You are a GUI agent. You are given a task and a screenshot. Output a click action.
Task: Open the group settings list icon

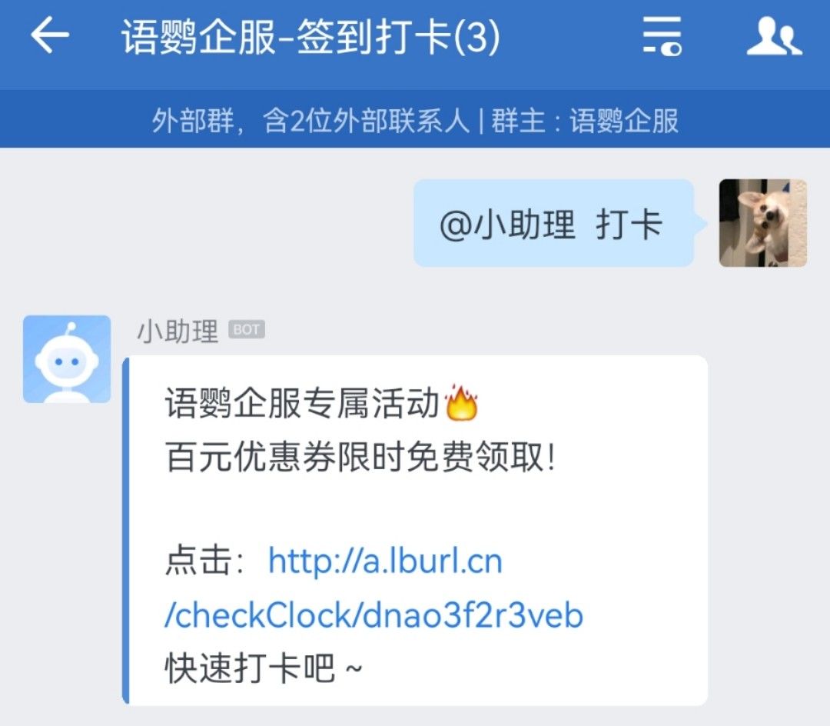(662, 35)
